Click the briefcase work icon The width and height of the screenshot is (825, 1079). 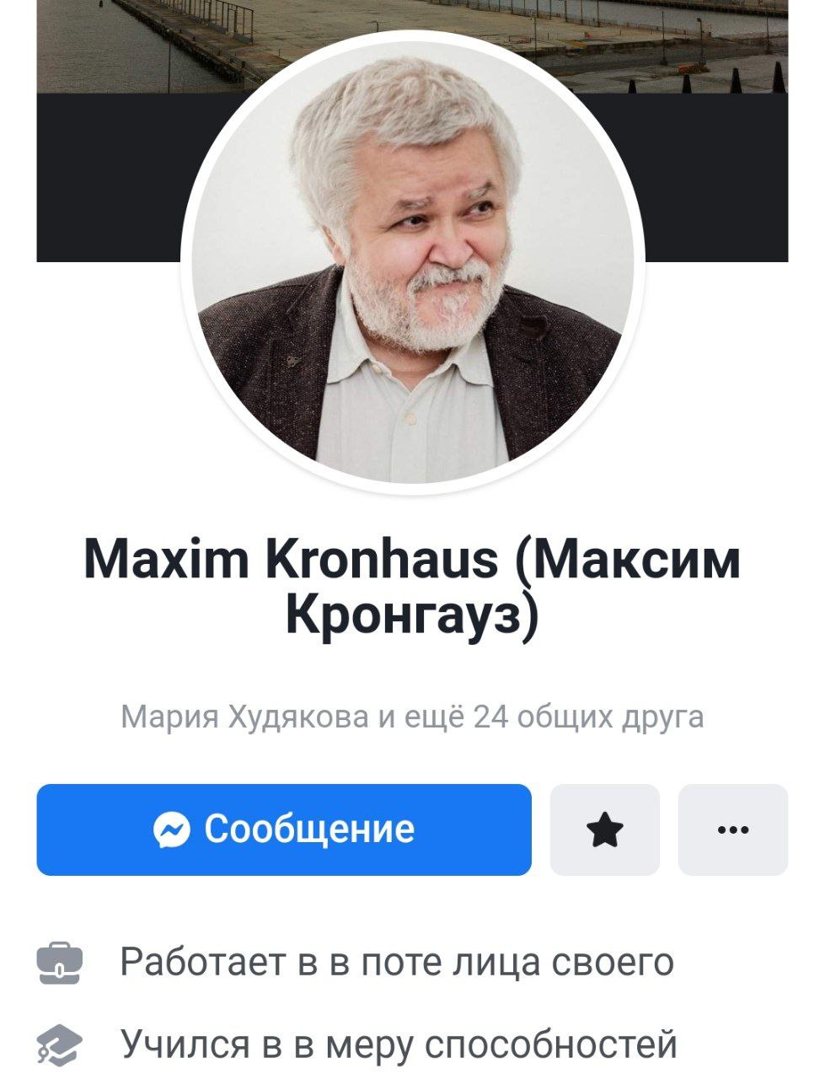point(59,963)
